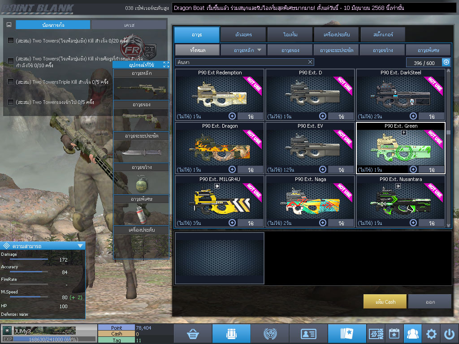
Task: Click ใช้ on P90 Ext. DarkSteel
Action: (x=432, y=116)
